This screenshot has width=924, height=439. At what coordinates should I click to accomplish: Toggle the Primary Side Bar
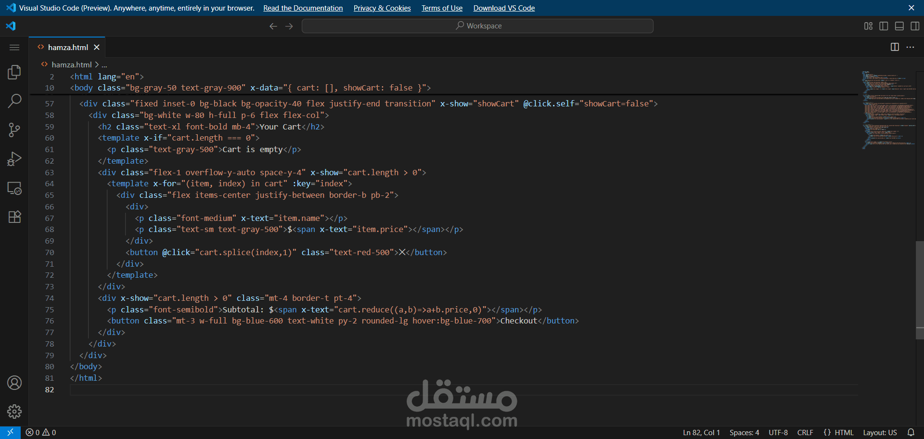coord(884,26)
